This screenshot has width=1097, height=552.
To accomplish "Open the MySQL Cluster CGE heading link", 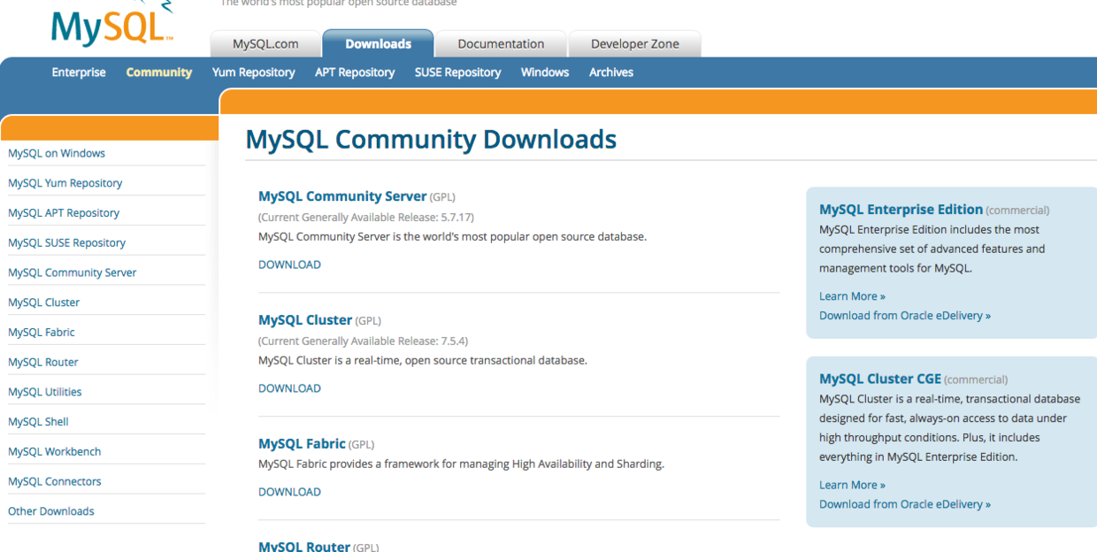I will coord(880,379).
